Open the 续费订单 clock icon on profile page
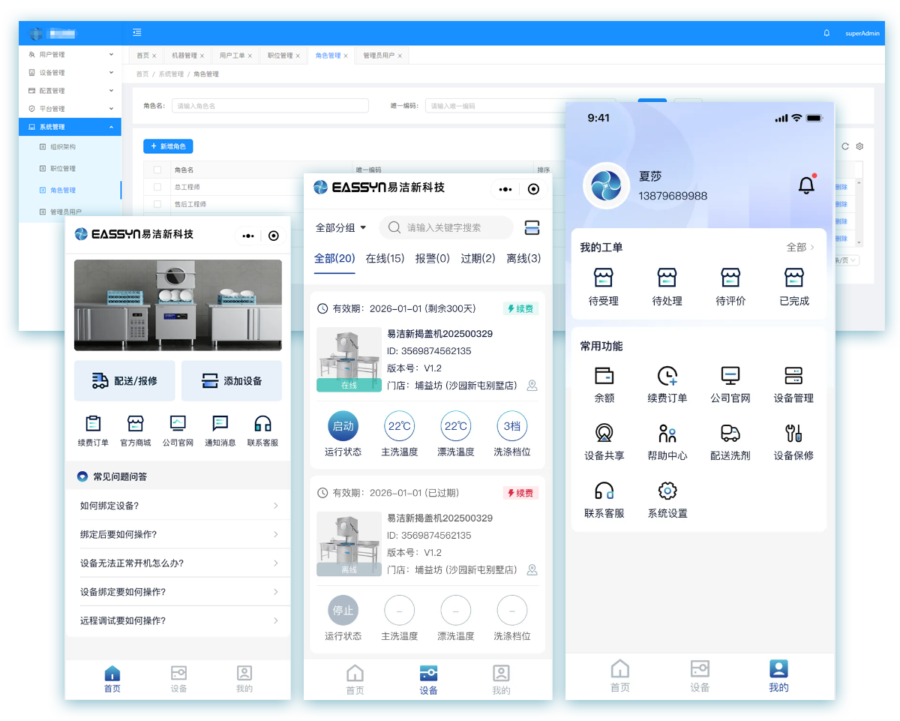Viewport: 900px width, 721px height. click(x=667, y=376)
